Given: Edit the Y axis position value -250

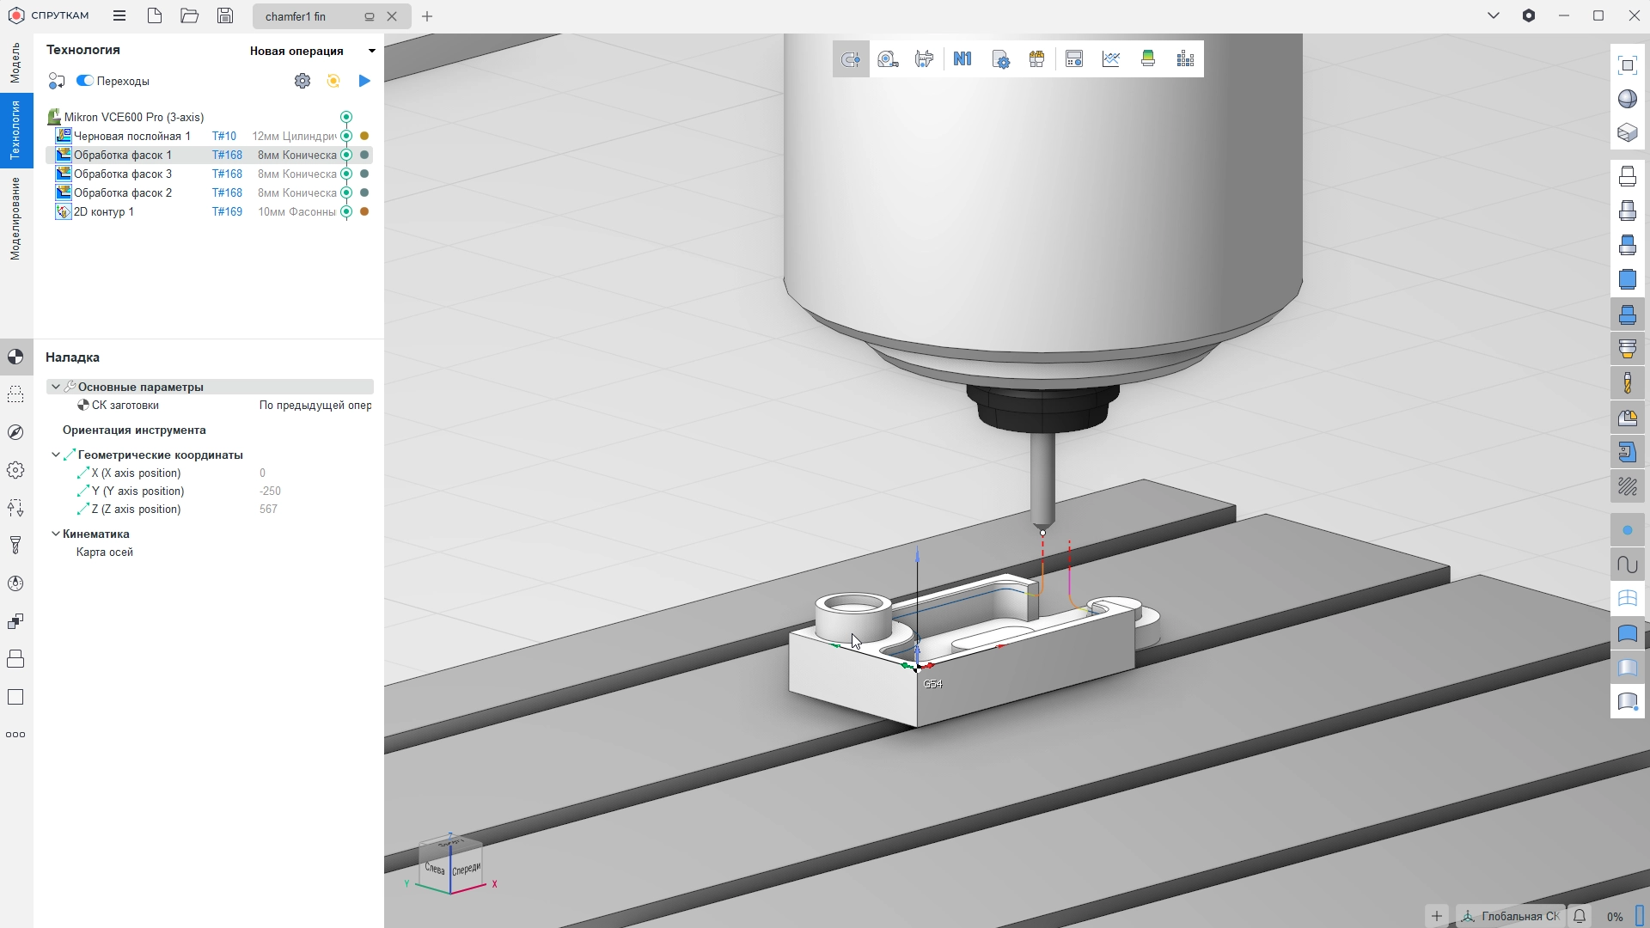Looking at the screenshot, I should (x=271, y=491).
